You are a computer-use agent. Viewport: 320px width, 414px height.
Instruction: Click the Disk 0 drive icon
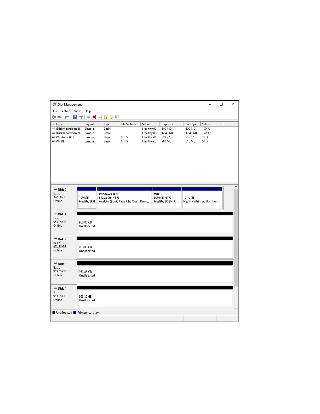click(x=55, y=189)
